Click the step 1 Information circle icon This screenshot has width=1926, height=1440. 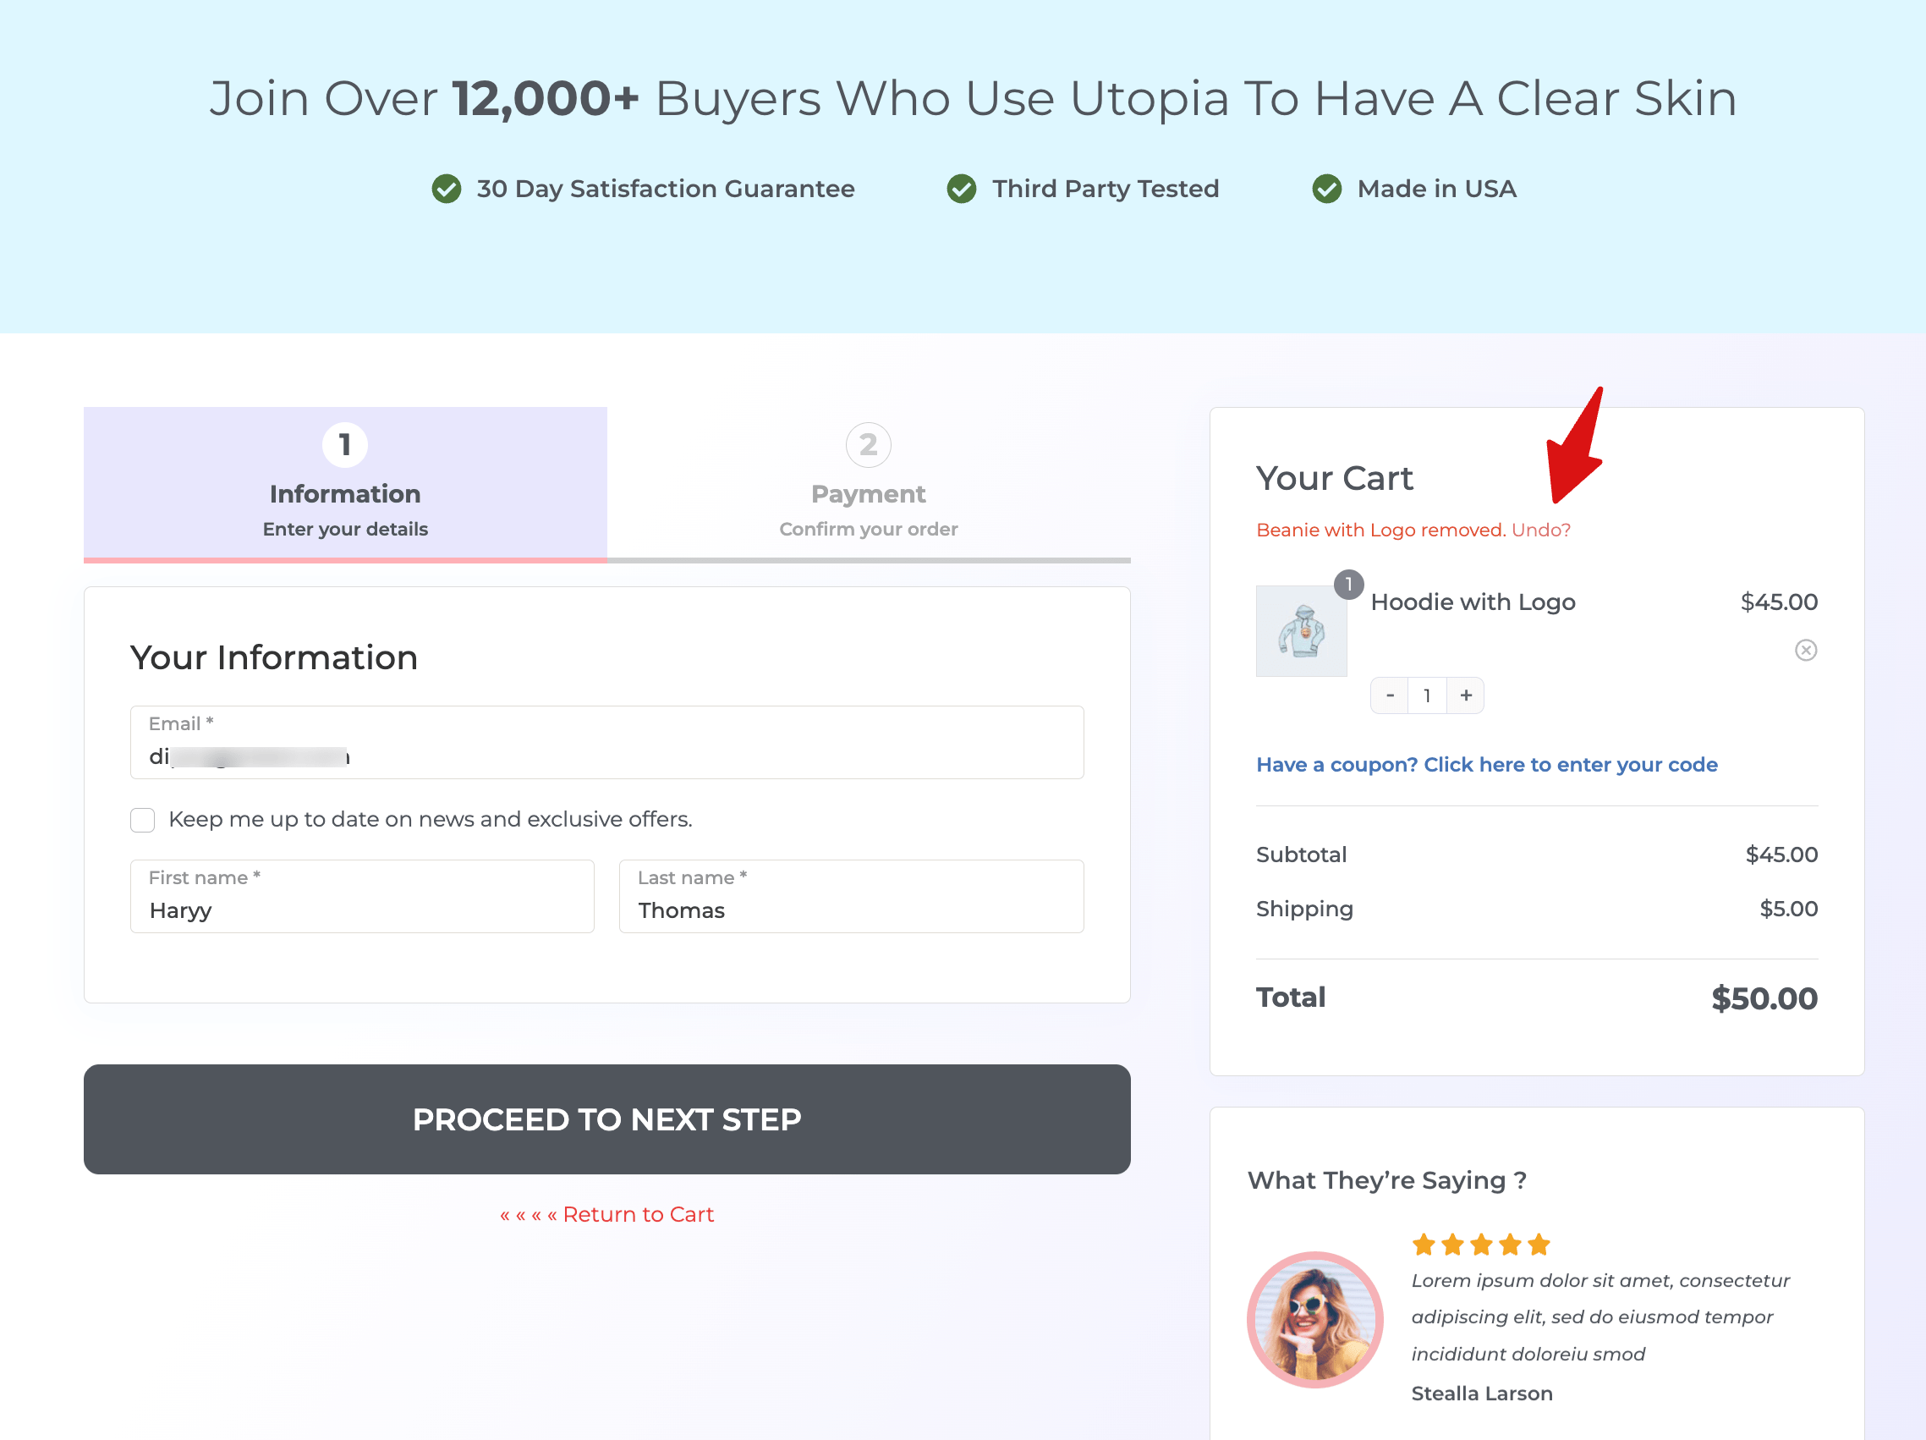click(x=345, y=444)
